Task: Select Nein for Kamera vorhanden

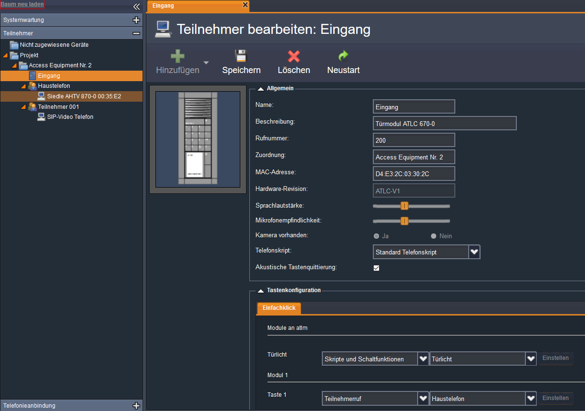Action: pyautogui.click(x=433, y=236)
